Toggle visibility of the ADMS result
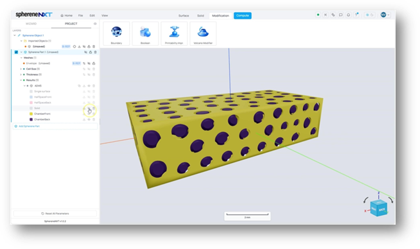The image size is (420, 249). tap(89, 86)
